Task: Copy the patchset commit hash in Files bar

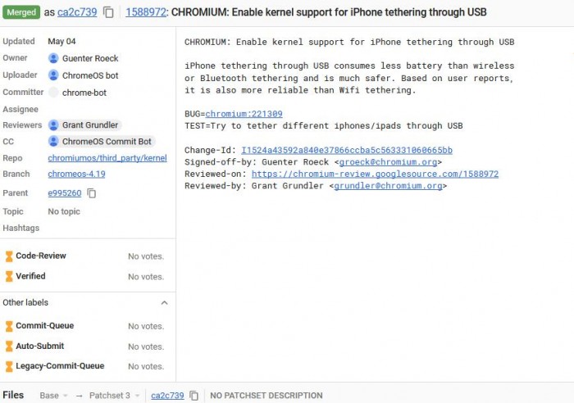Action: 194,396
